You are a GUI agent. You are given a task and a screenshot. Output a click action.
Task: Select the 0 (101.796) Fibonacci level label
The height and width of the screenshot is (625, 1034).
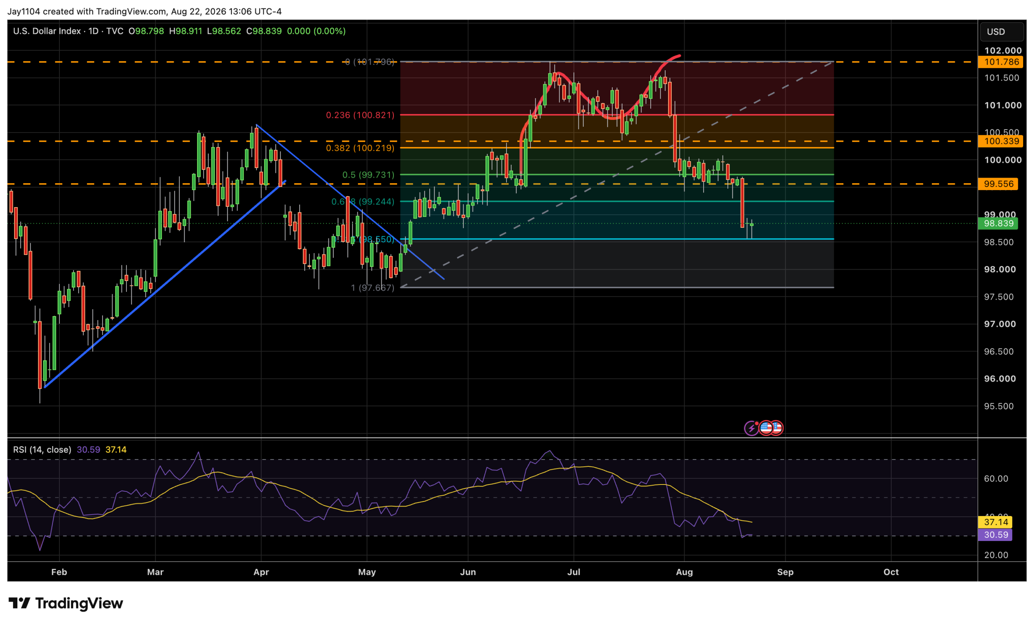pos(370,62)
